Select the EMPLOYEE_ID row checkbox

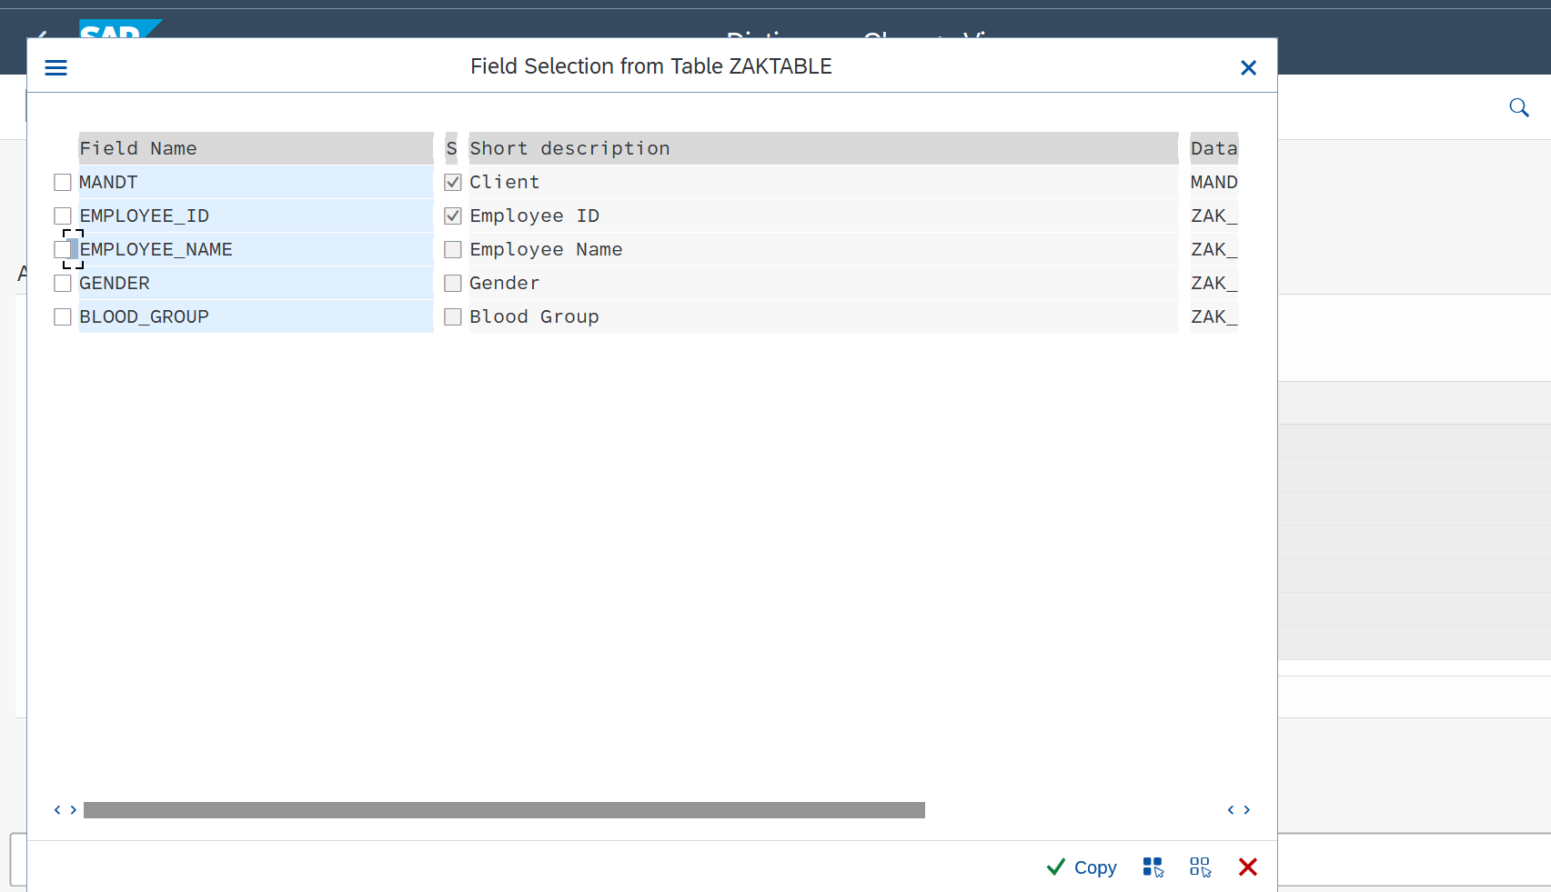coord(63,216)
